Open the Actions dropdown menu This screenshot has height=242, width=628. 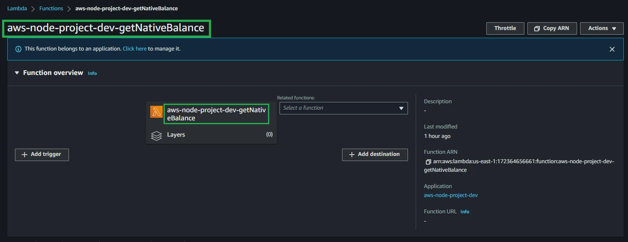click(601, 28)
